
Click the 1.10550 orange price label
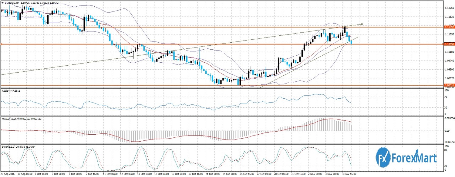click(449, 44)
